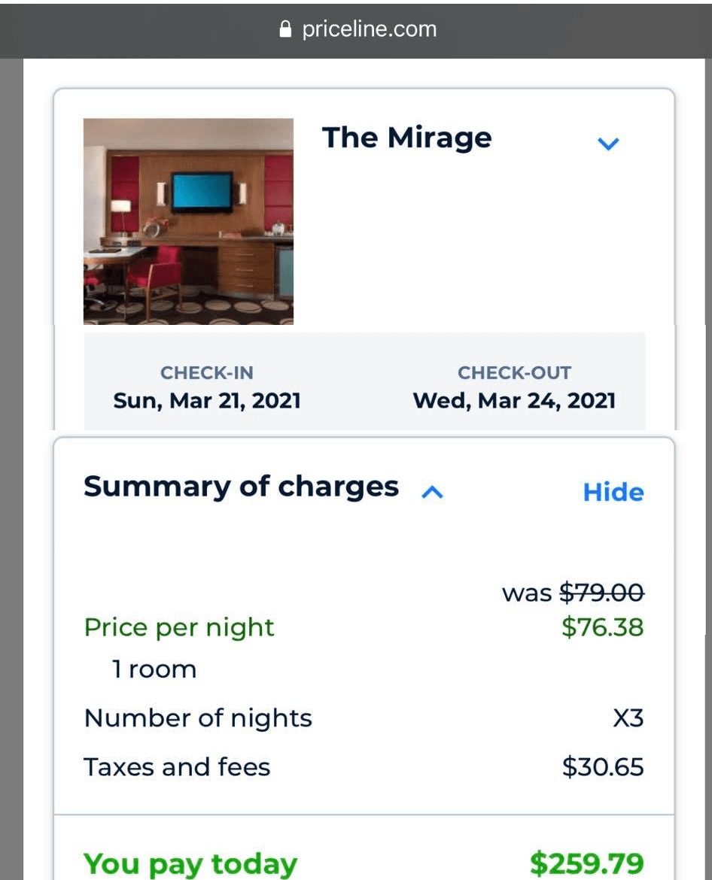Click the CHECK-OUT label
712x880 pixels.
514,372
